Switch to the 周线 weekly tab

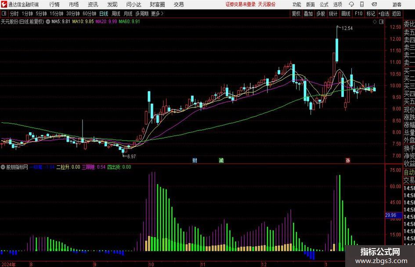point(115,14)
